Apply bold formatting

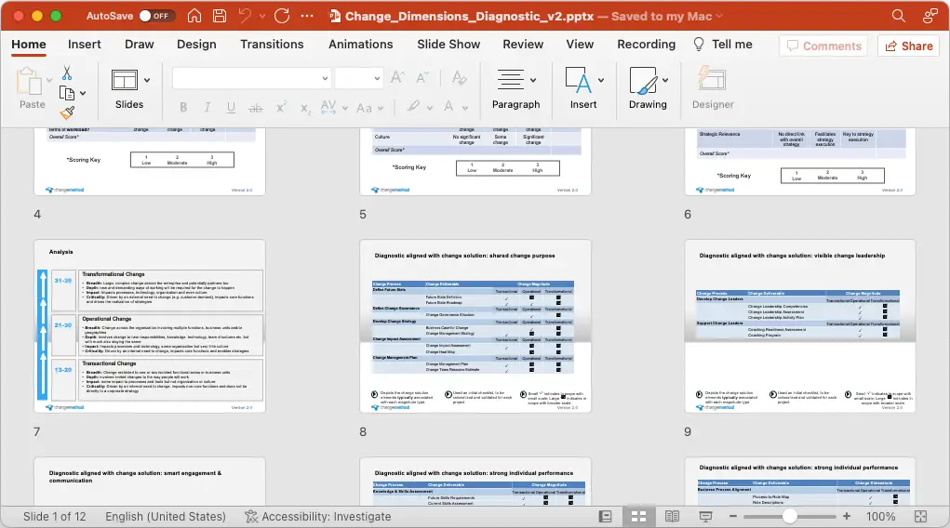(x=183, y=108)
